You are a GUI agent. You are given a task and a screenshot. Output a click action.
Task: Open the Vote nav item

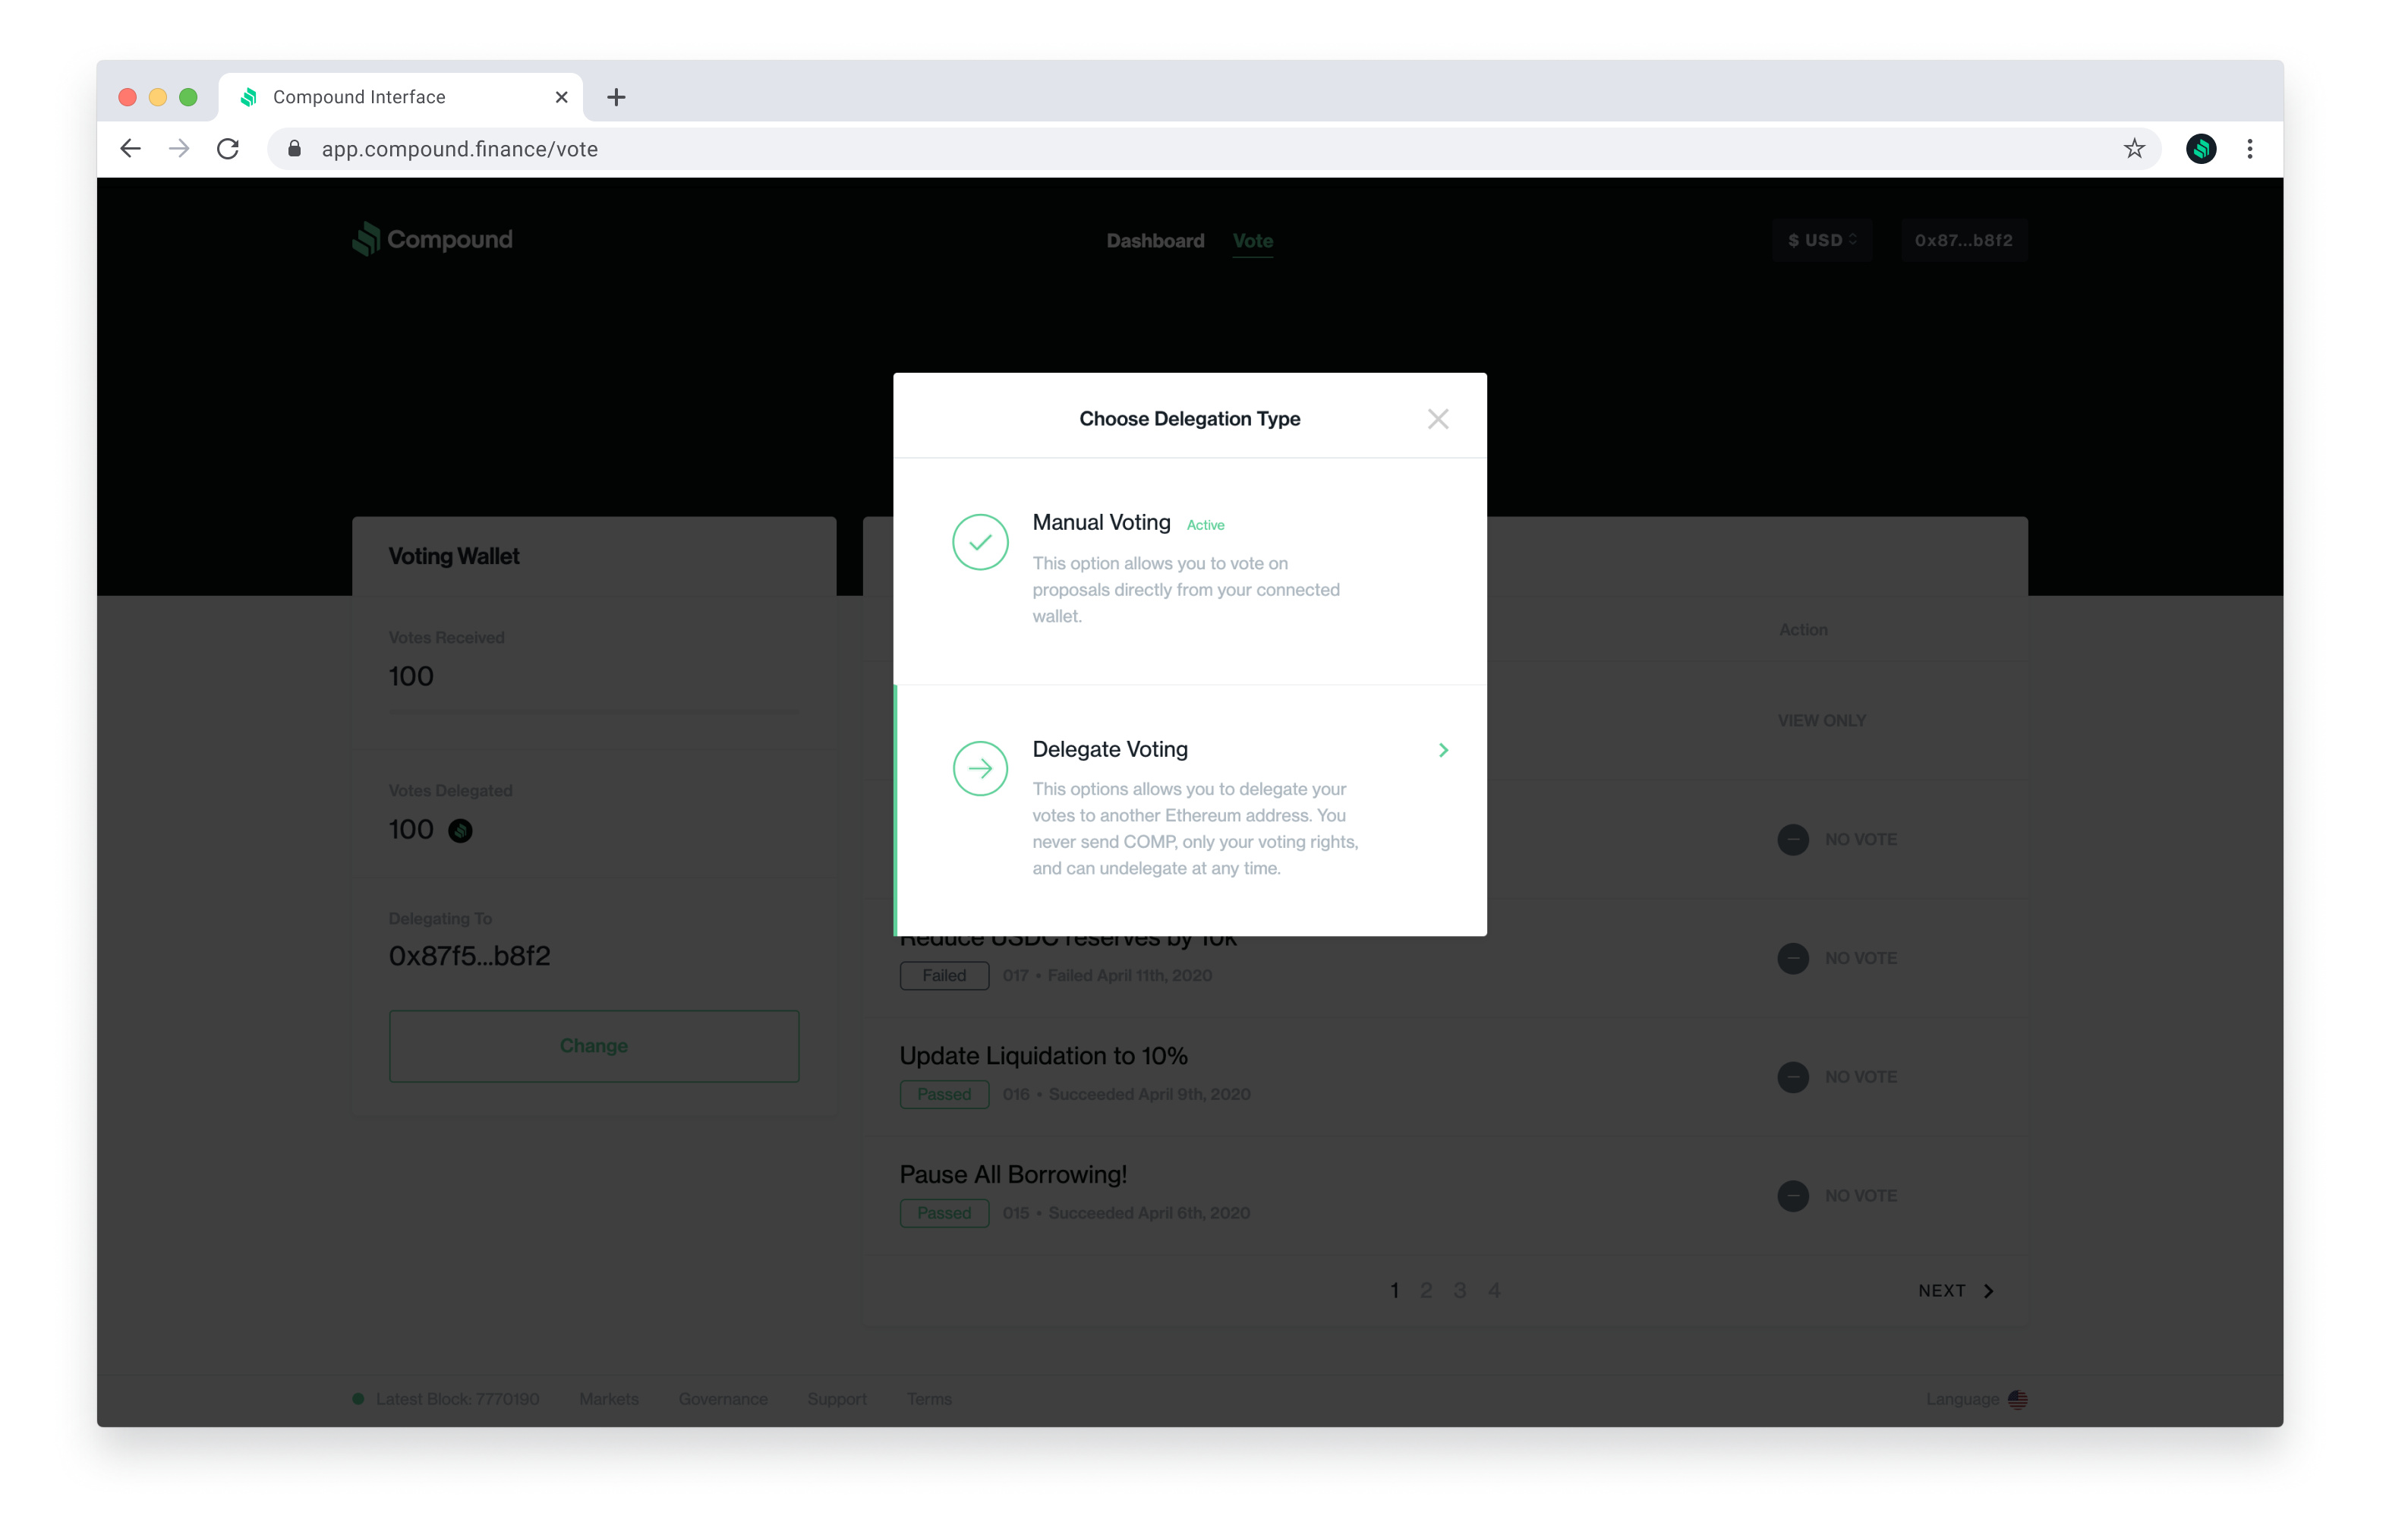1252,241
